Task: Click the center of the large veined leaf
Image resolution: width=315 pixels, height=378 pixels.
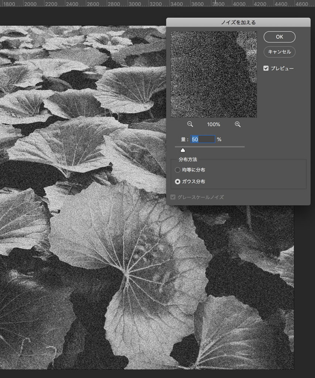Action: (127, 275)
